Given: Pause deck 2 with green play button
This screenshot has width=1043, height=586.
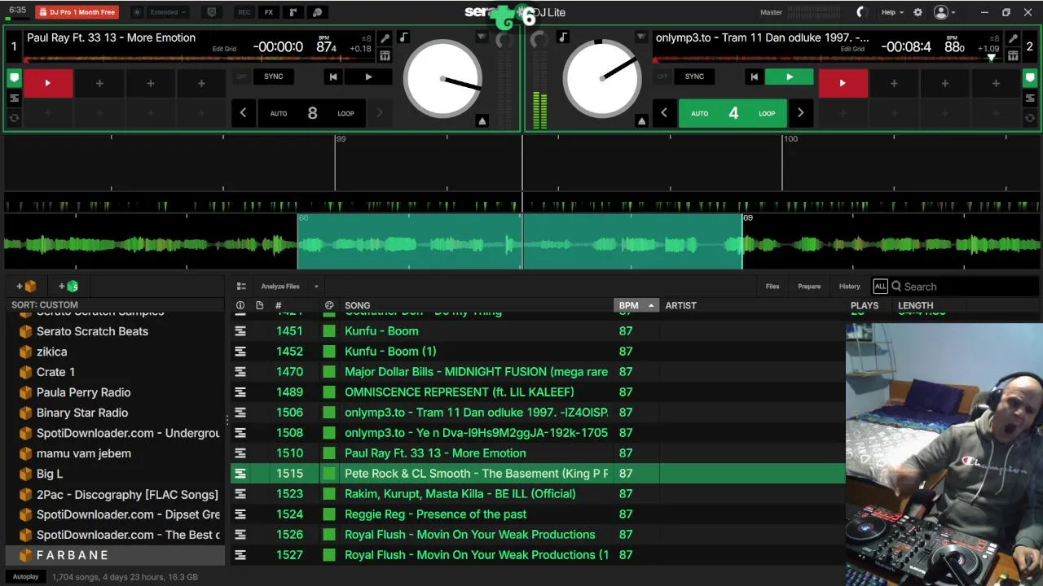Looking at the screenshot, I should (789, 77).
